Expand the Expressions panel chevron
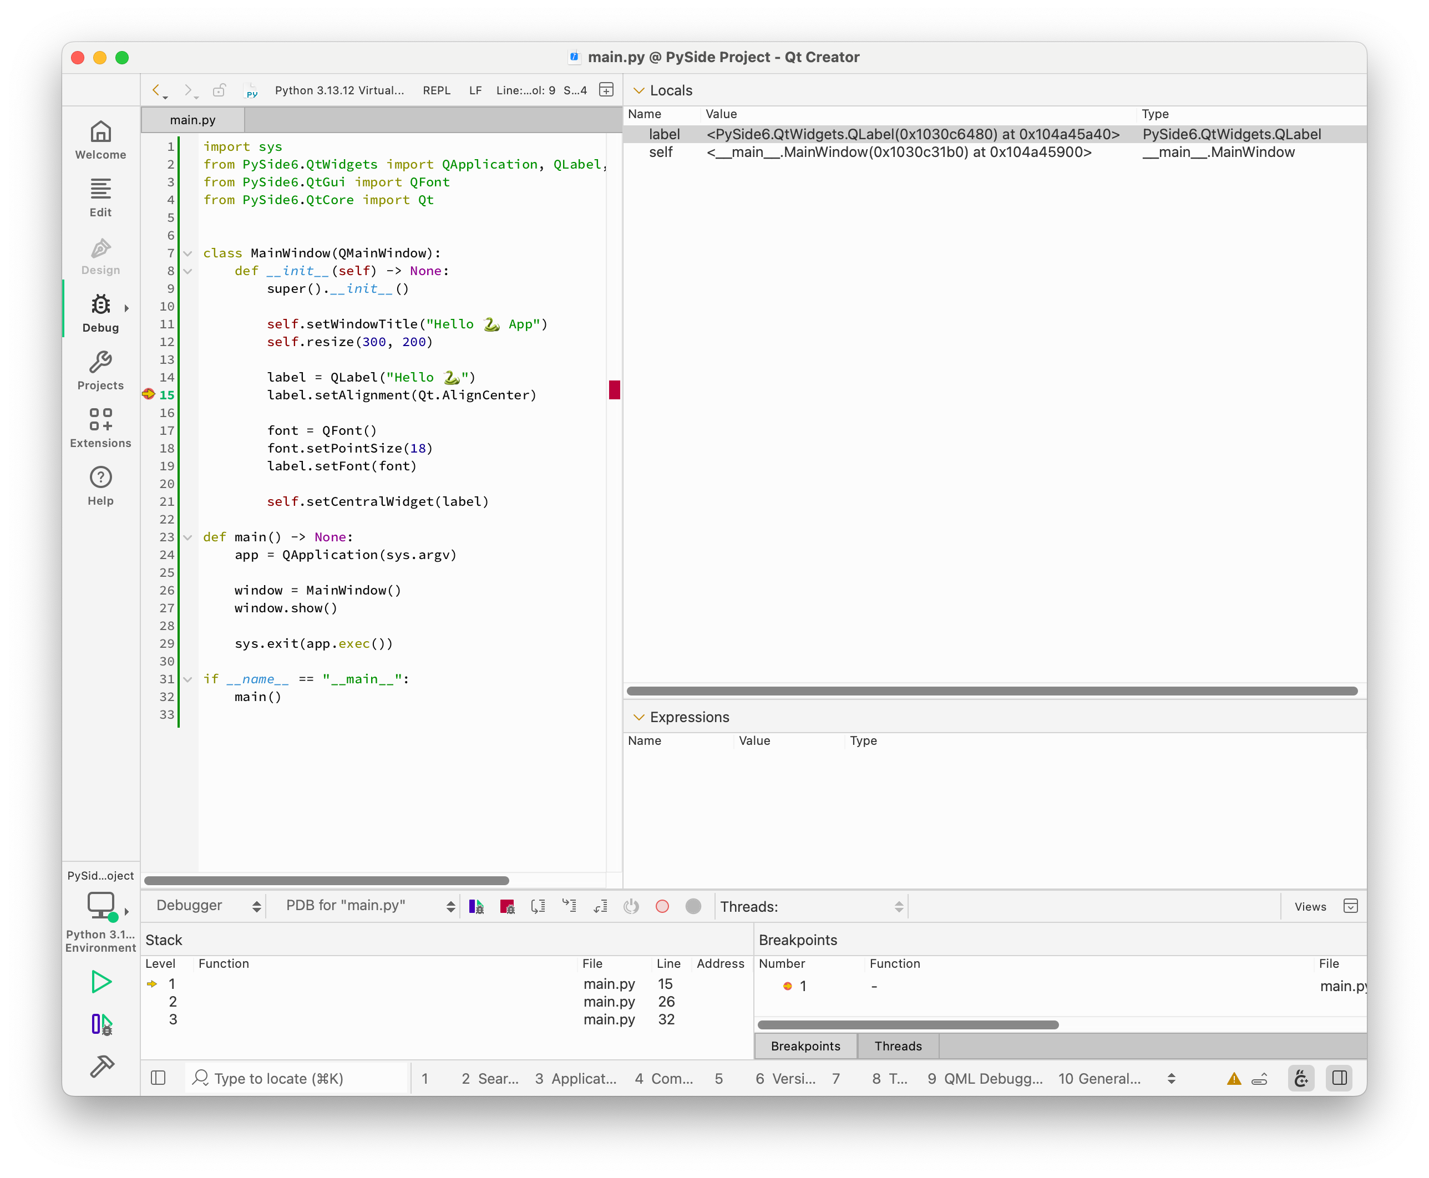This screenshot has height=1178, width=1429. point(638,717)
